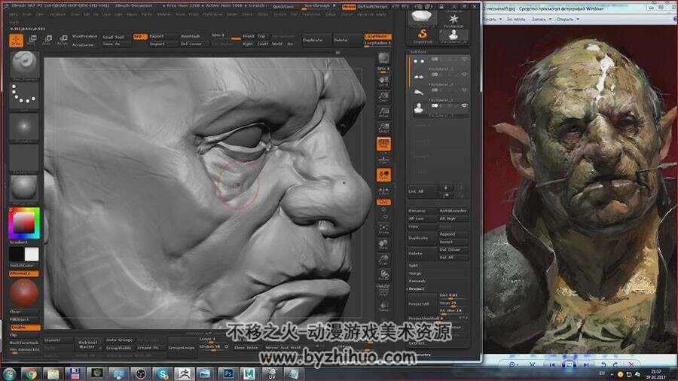Click the Load Tool button
678x381 pixels.
coord(115,37)
